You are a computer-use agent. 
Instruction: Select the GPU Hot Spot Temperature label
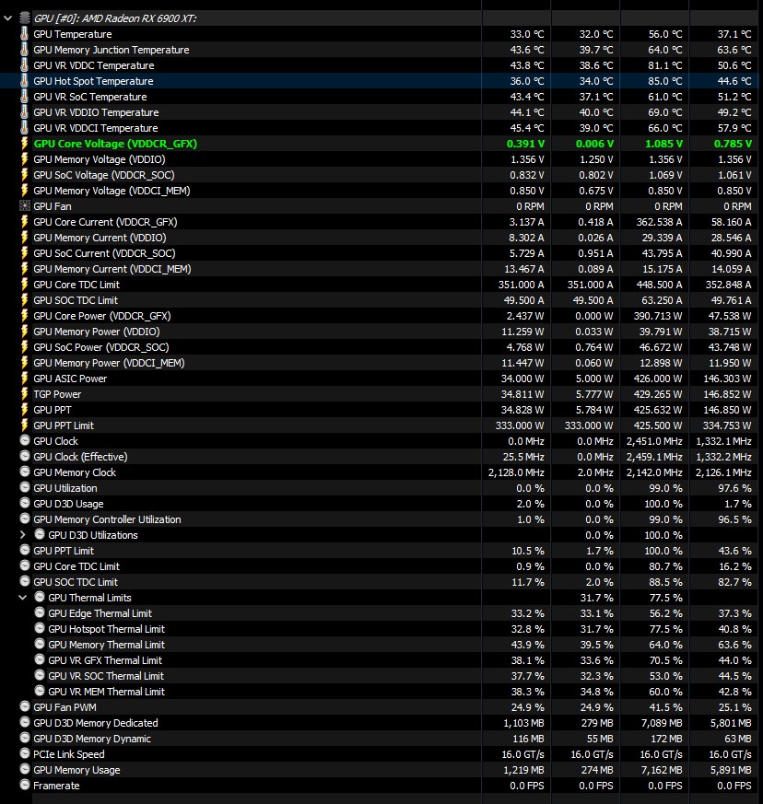pos(93,81)
